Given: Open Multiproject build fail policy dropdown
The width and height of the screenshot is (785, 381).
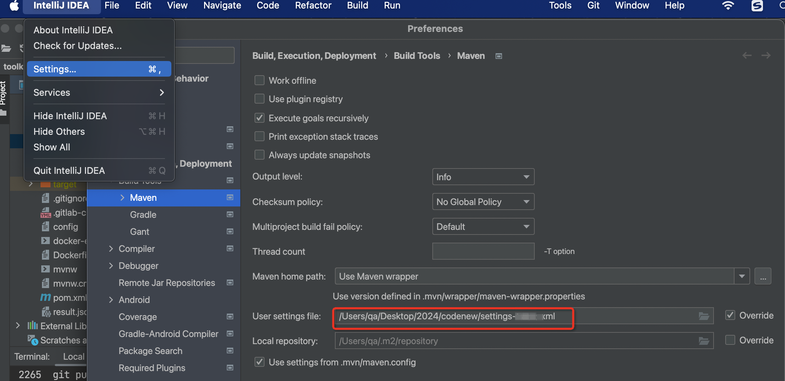Looking at the screenshot, I should tap(483, 226).
